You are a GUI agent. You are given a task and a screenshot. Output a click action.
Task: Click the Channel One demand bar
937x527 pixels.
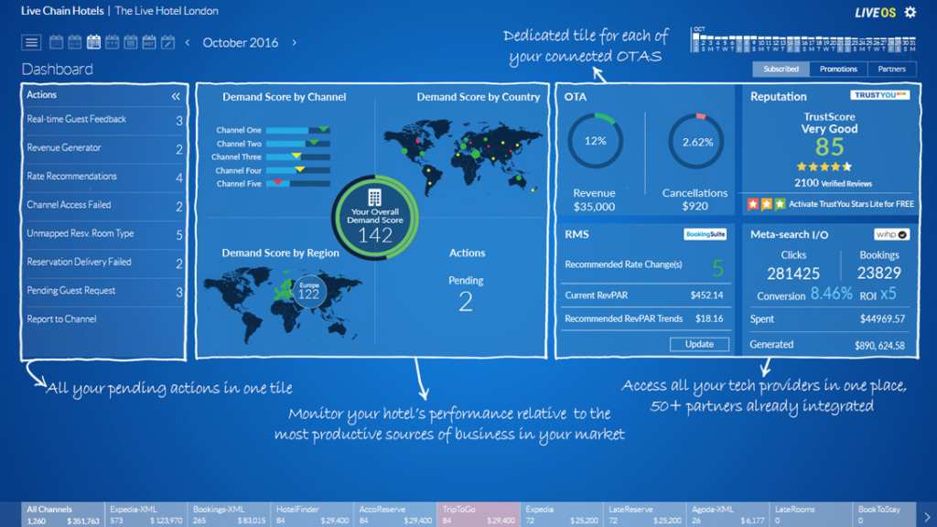click(x=298, y=130)
